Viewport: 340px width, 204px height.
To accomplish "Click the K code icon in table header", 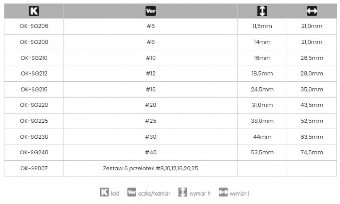I will tap(34, 11).
